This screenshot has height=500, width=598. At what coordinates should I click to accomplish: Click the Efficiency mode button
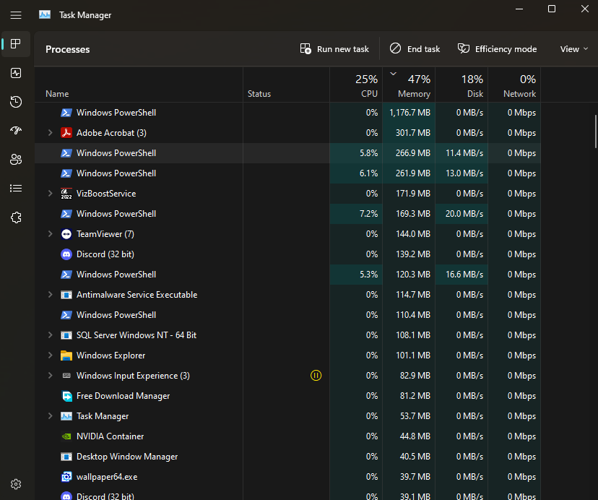coord(498,49)
